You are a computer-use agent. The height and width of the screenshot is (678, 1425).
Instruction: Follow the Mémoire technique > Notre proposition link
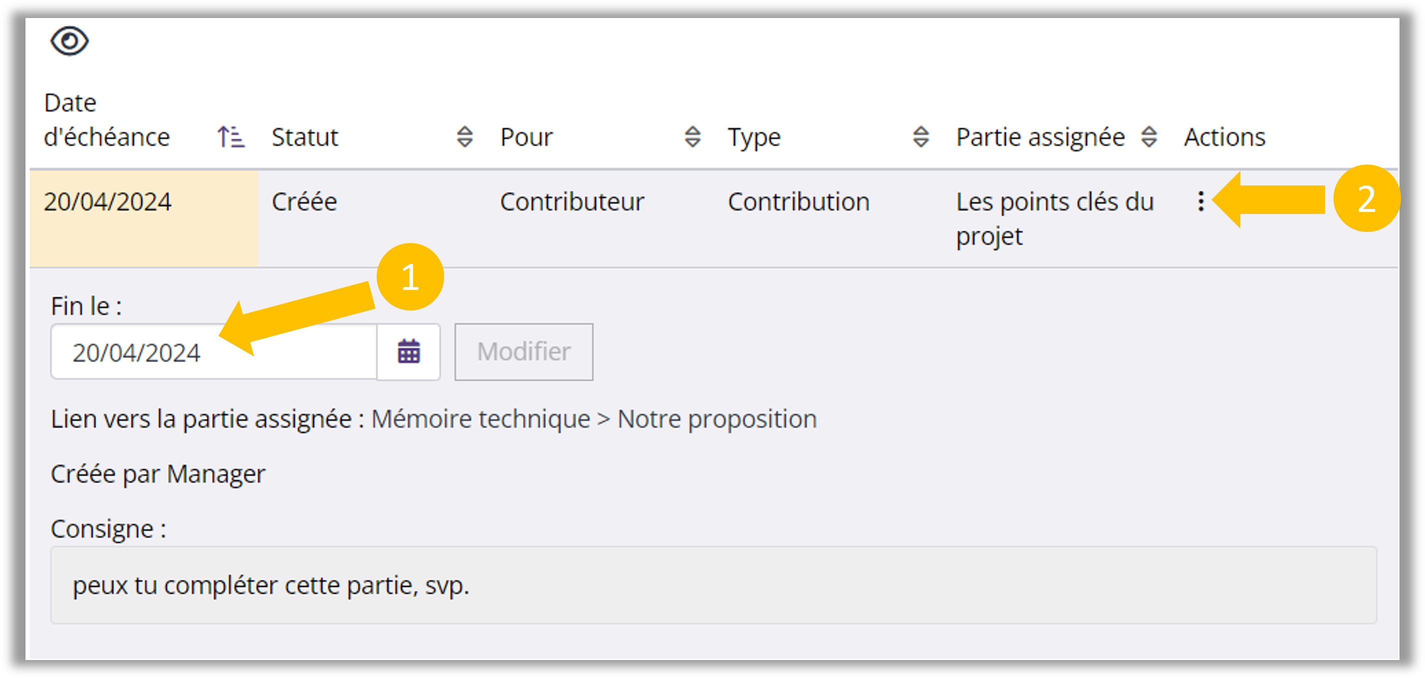[x=594, y=419]
